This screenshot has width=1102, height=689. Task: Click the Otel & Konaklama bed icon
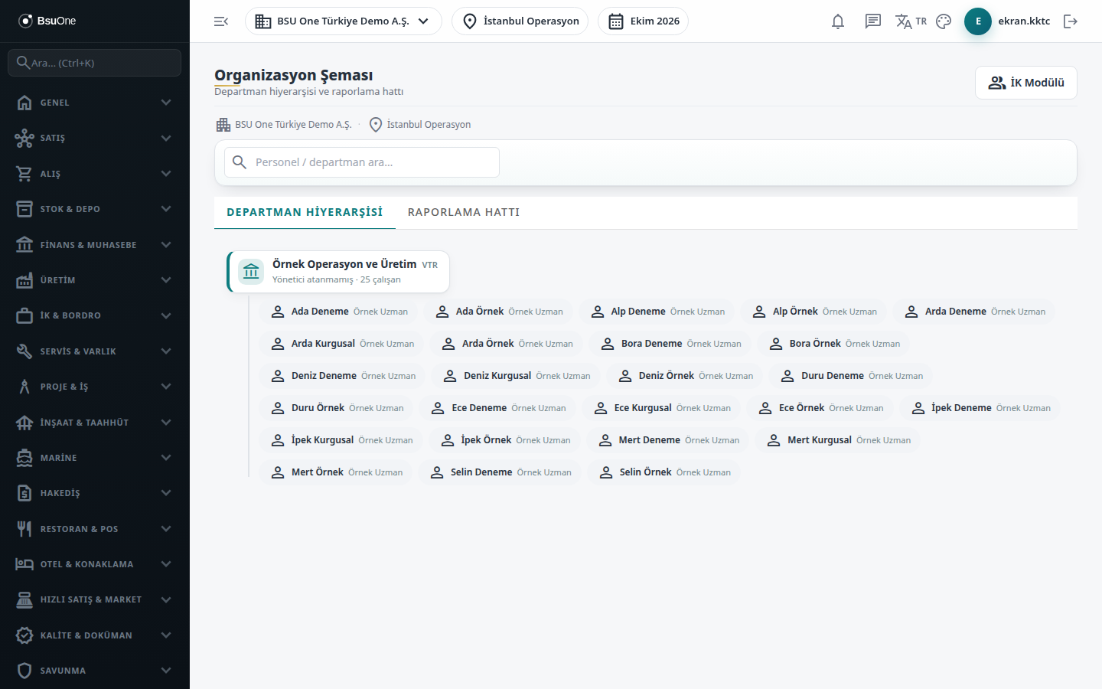pyautogui.click(x=24, y=564)
